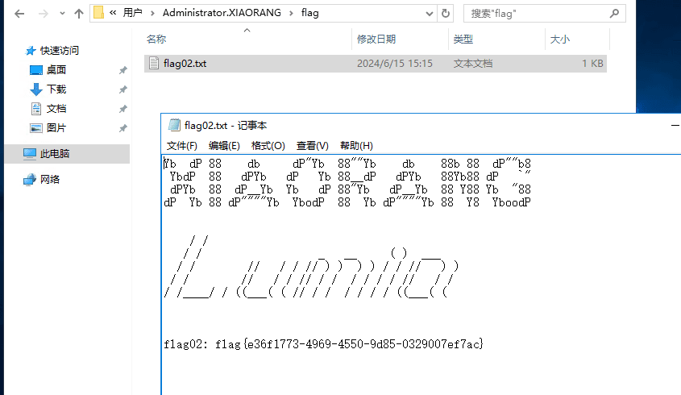Click pin icon next to 文档
This screenshot has width=681, height=395.
(x=123, y=109)
